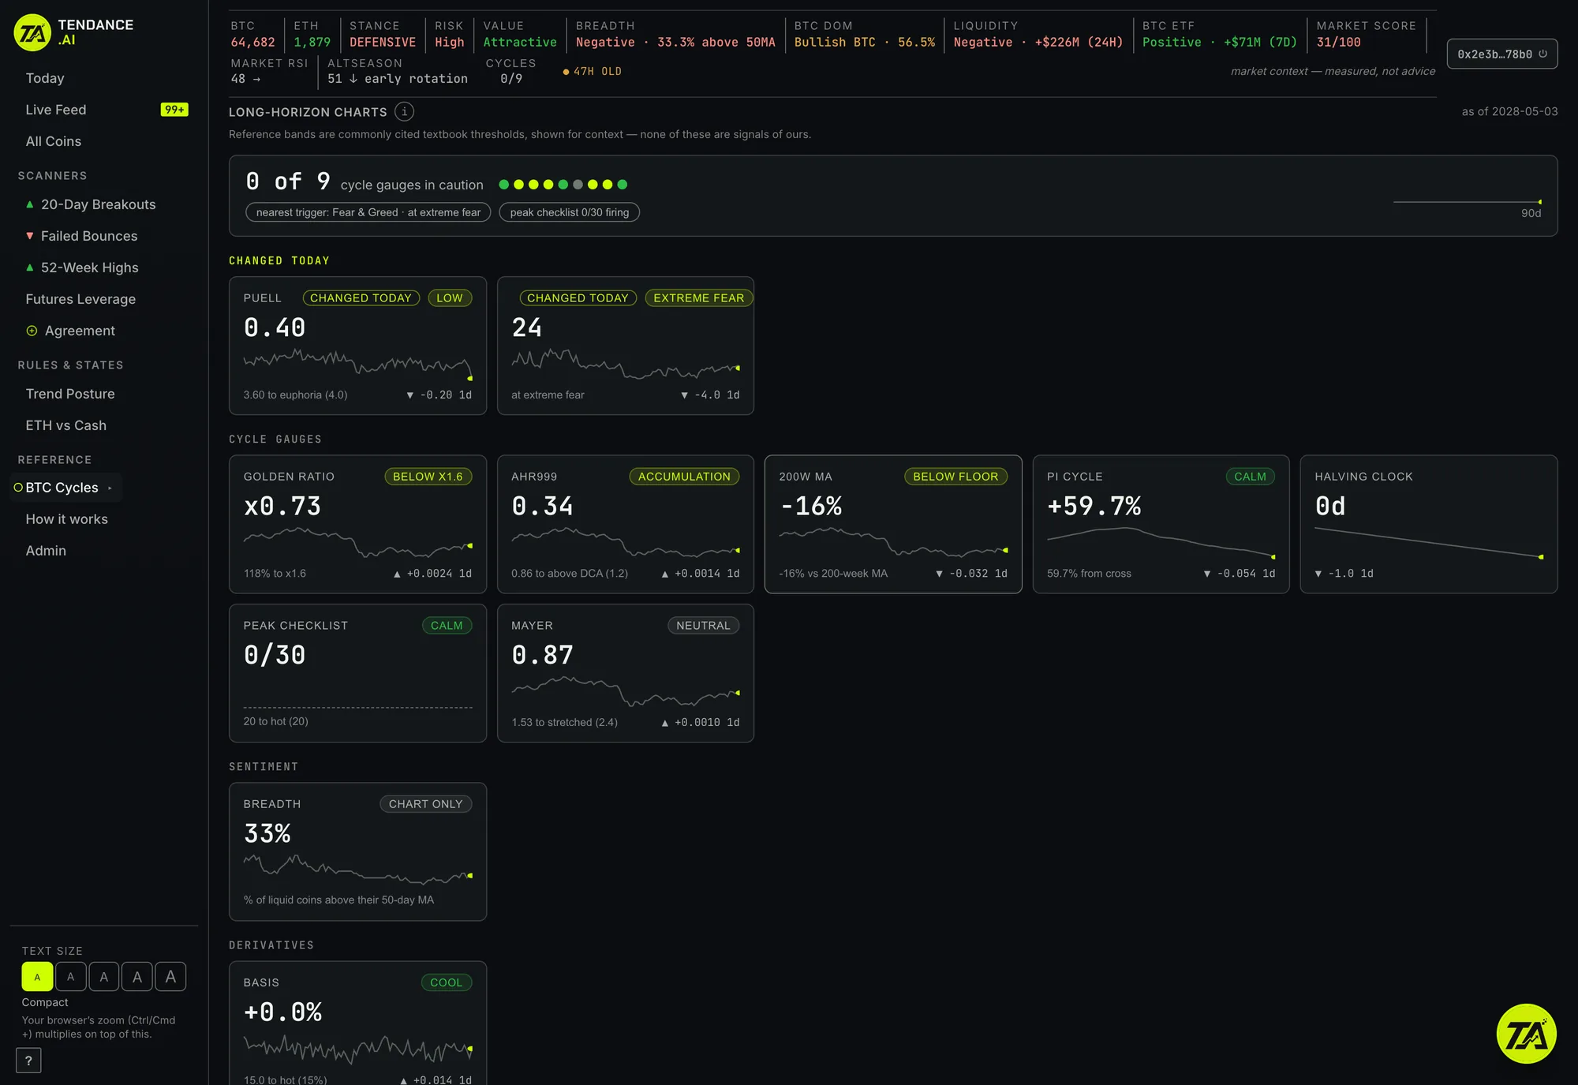
Task: Open the Today page
Action: pyautogui.click(x=45, y=78)
